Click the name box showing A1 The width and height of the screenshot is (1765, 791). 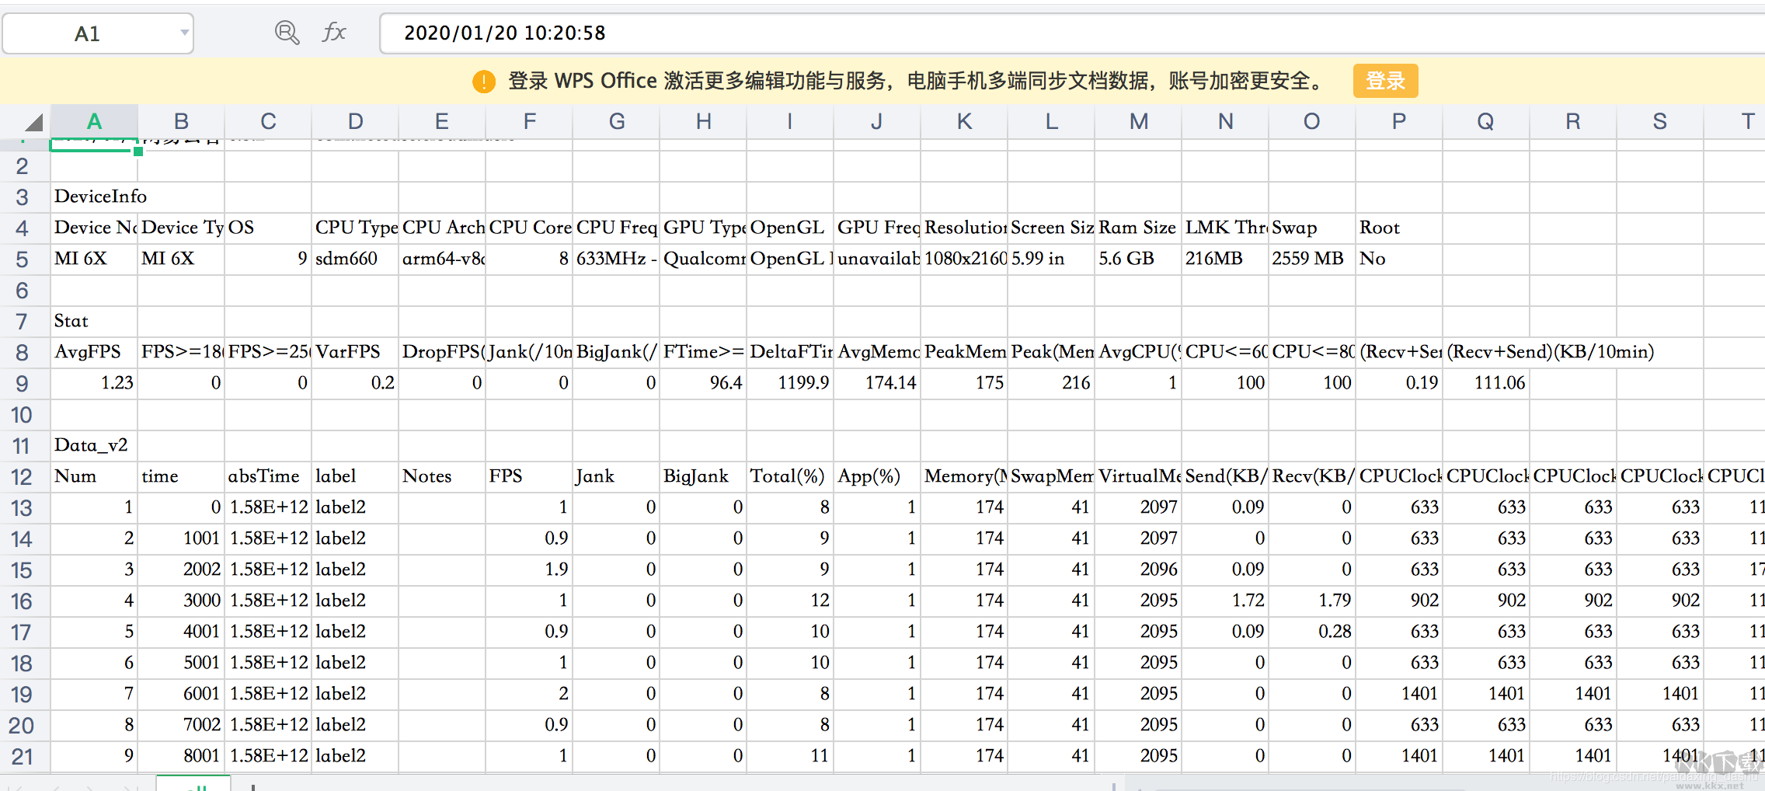point(87,33)
